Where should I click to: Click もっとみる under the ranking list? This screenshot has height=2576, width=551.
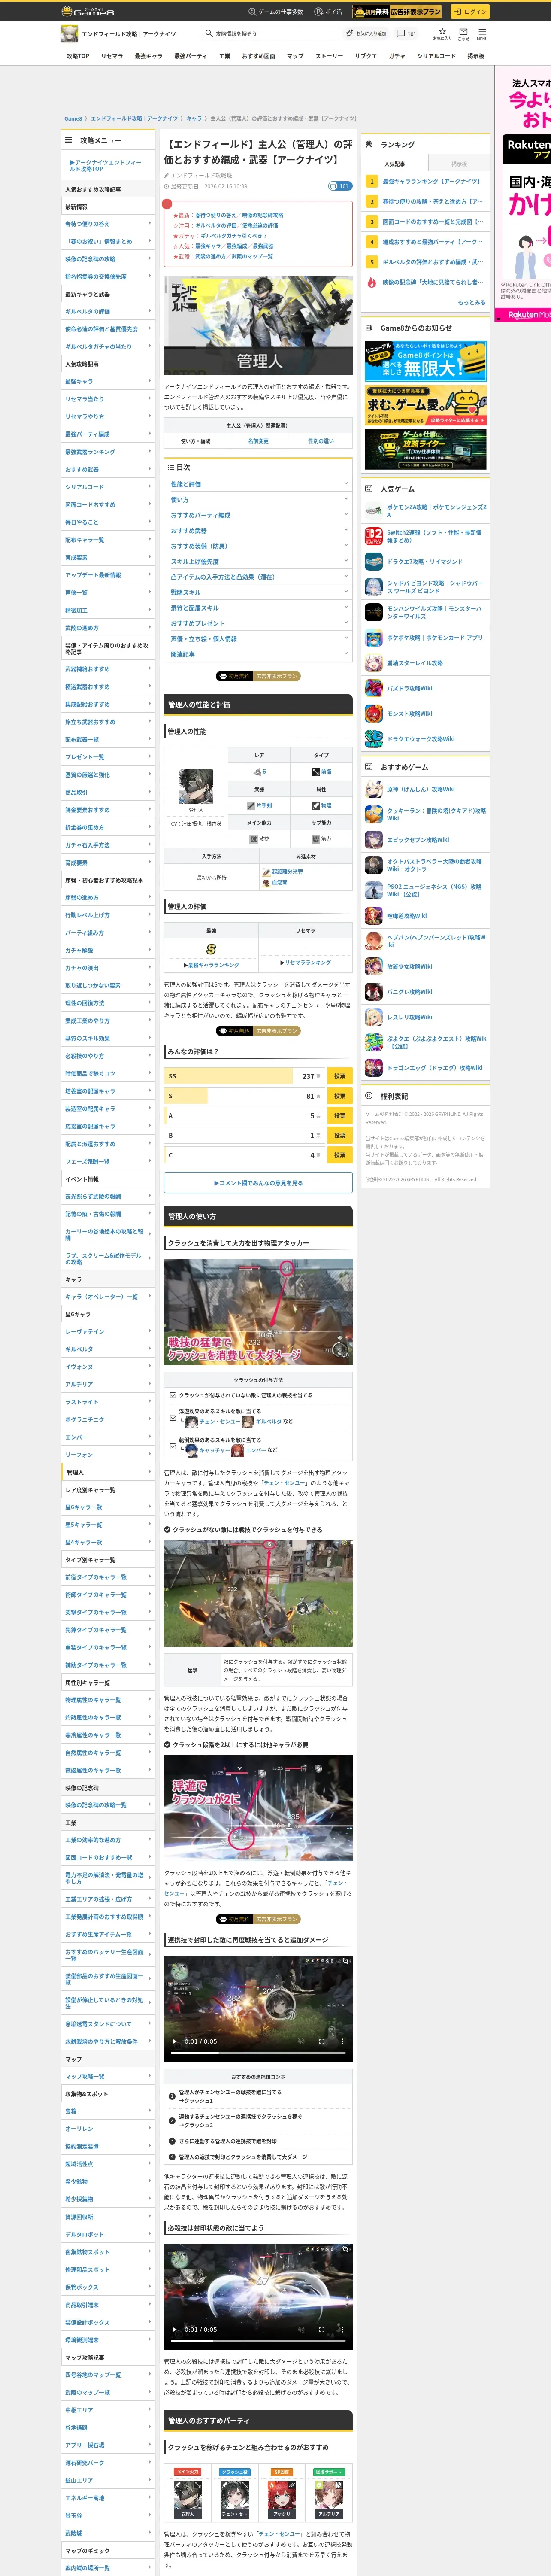point(472,302)
